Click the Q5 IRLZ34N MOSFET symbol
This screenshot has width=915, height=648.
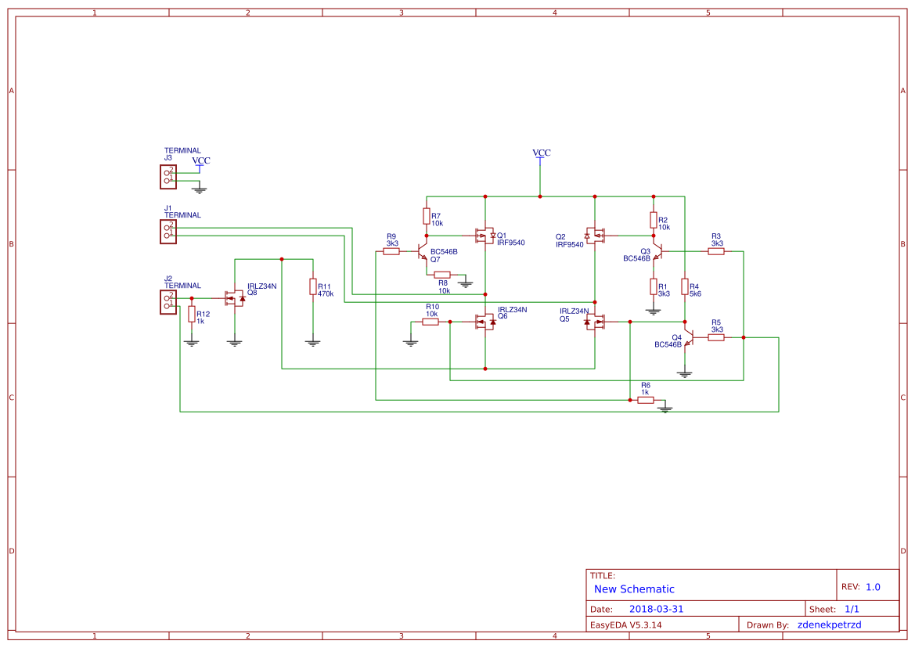point(595,321)
